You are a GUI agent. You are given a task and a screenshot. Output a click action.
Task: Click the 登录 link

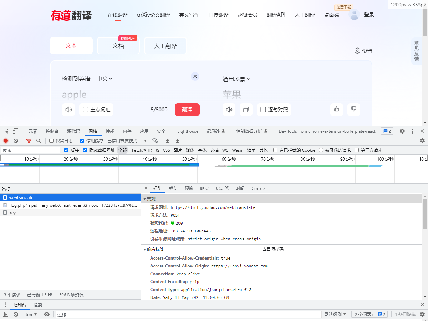pos(369,15)
